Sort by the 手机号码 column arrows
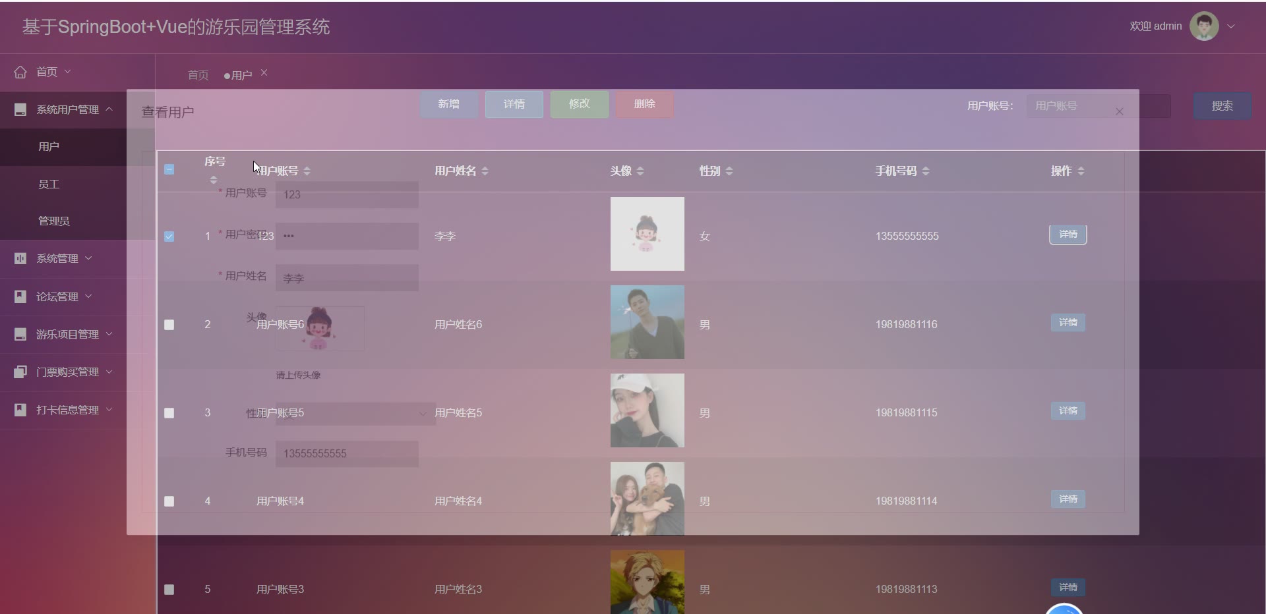Image resolution: width=1266 pixels, height=614 pixels. [x=926, y=171]
